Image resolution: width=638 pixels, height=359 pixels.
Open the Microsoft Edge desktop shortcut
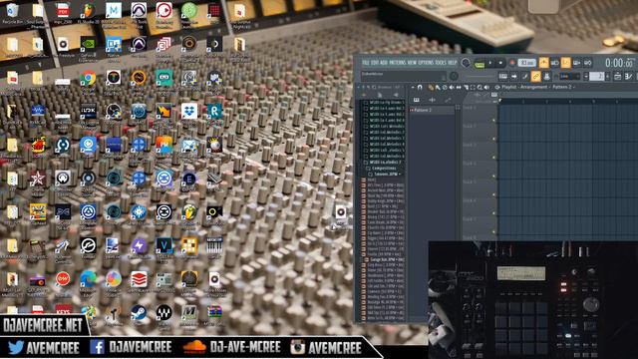[x=88, y=279]
